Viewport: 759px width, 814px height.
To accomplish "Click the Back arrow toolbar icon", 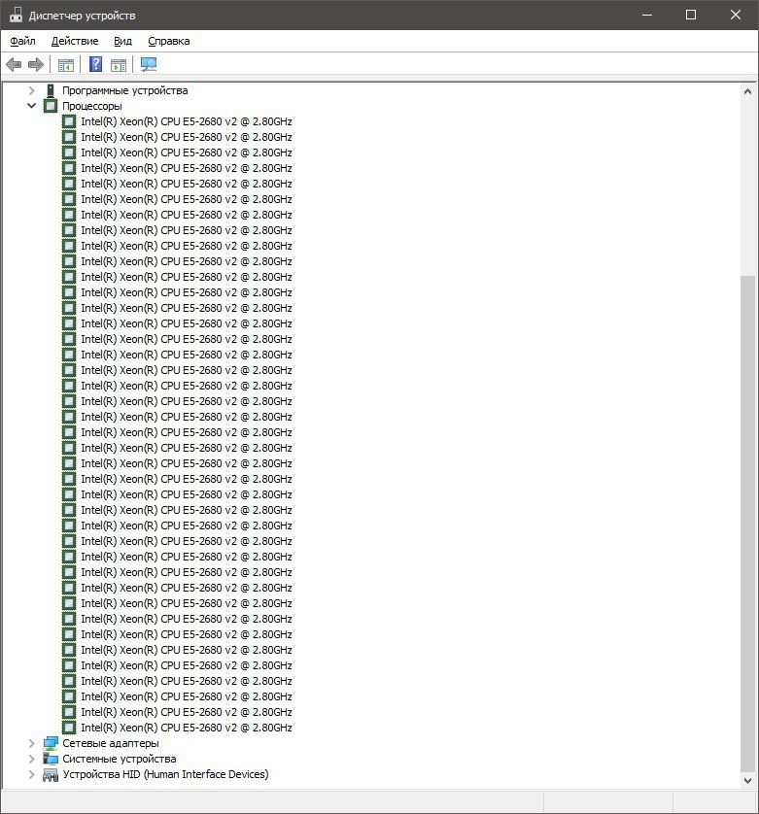I will click(x=14, y=65).
